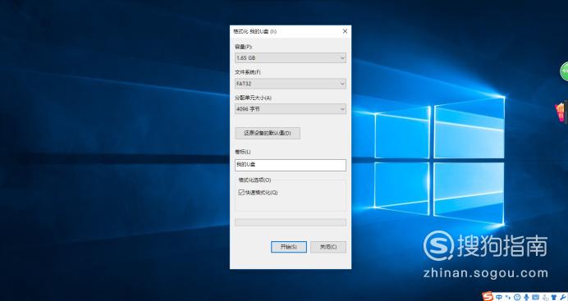Toggle the Chinese/English mode icon in Sogou bar

pyautogui.click(x=499, y=297)
